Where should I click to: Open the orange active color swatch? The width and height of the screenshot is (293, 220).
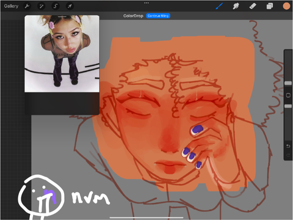(x=286, y=6)
